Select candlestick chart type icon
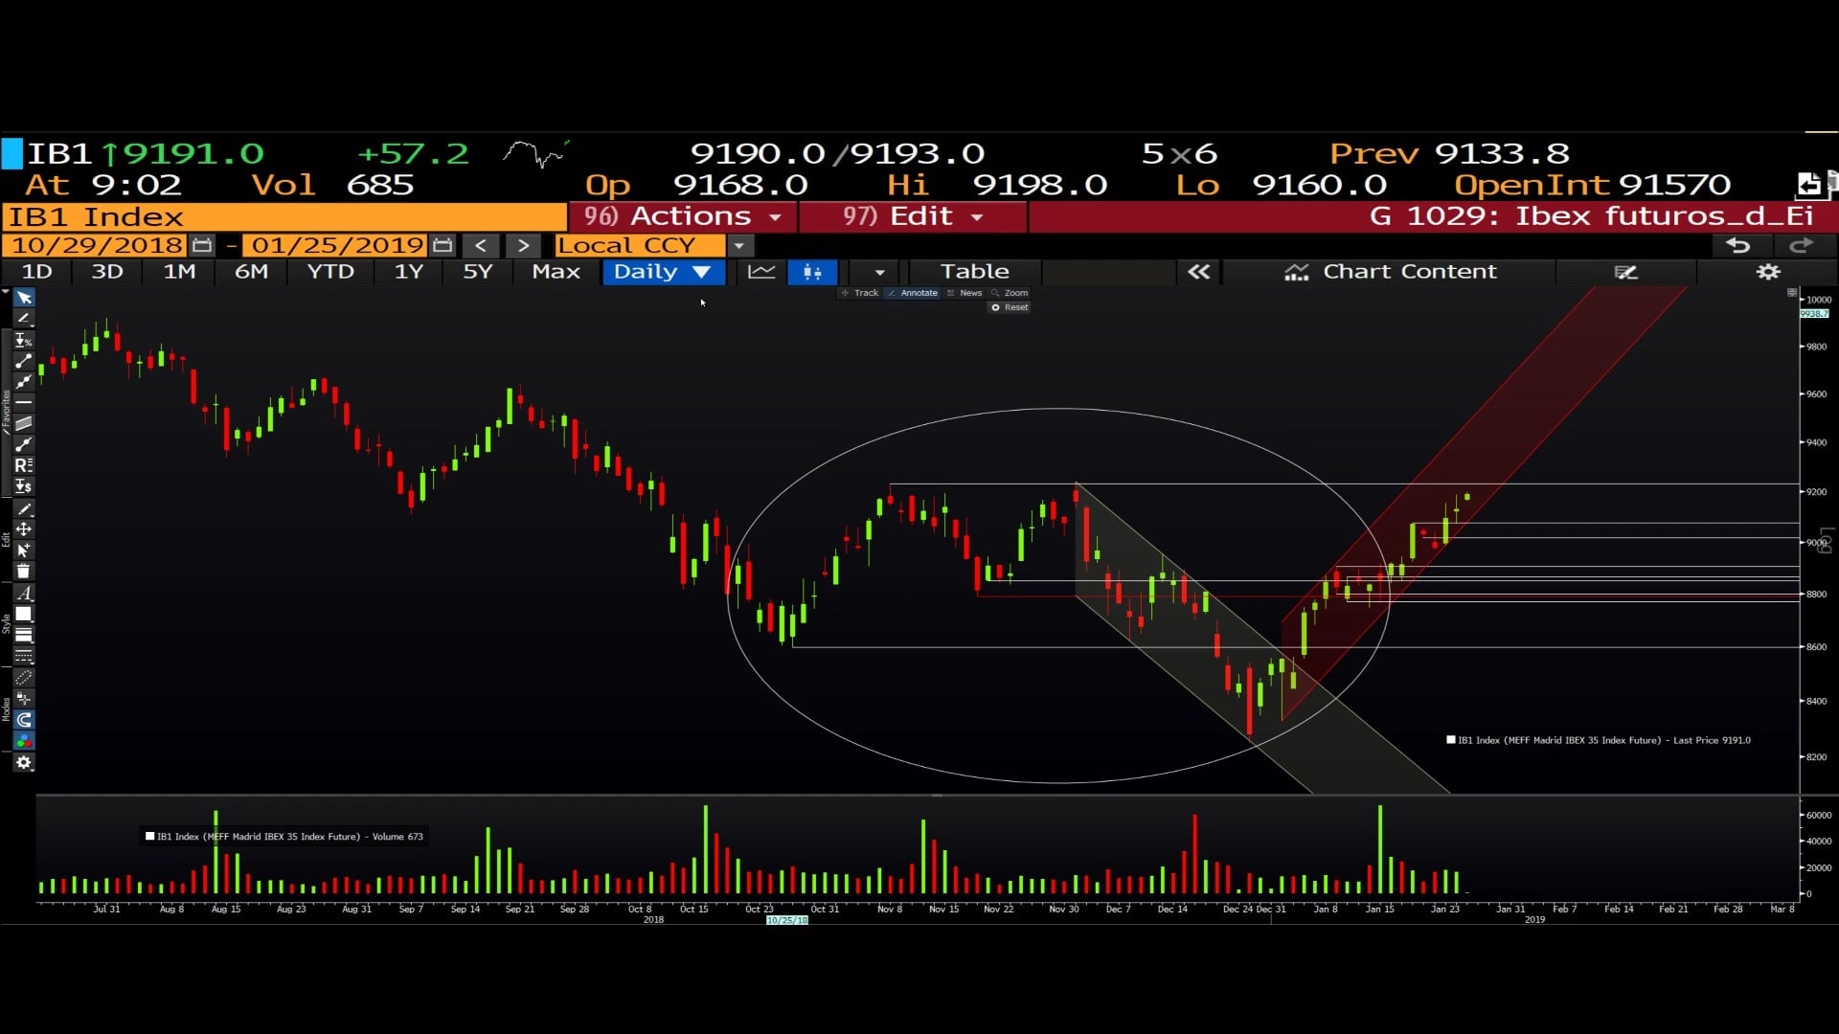The height and width of the screenshot is (1034, 1839). pyautogui.click(x=812, y=272)
